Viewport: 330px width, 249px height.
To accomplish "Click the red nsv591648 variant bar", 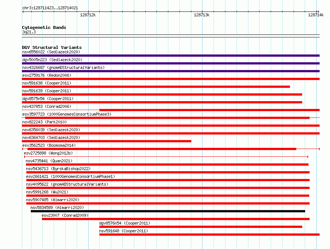I will pyautogui.click(x=209, y=235).
